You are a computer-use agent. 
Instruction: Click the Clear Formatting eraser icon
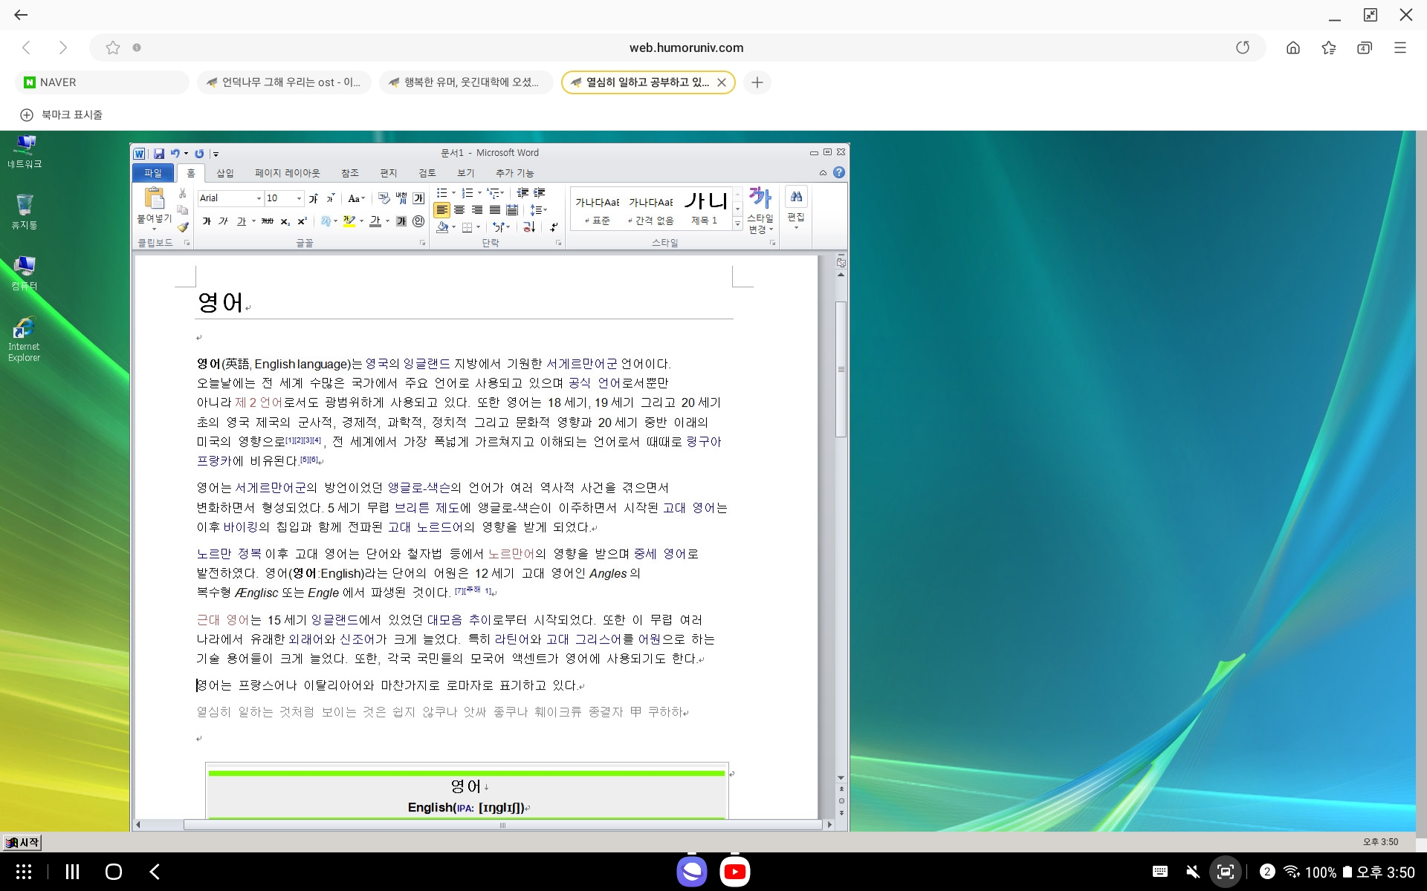tap(384, 198)
